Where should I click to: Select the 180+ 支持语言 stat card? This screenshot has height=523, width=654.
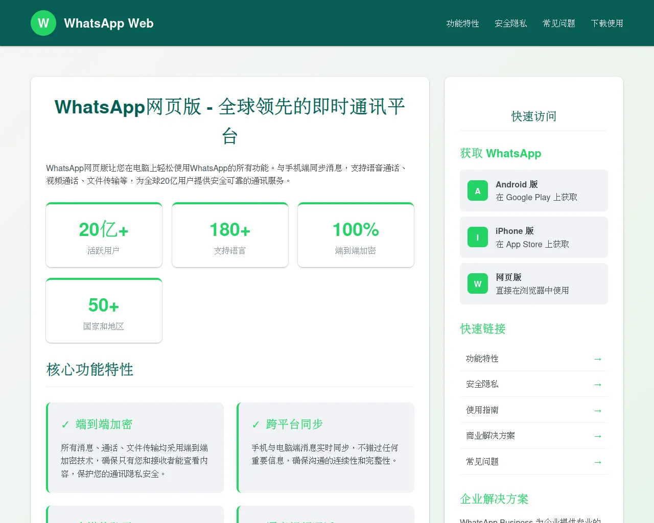[x=230, y=235]
